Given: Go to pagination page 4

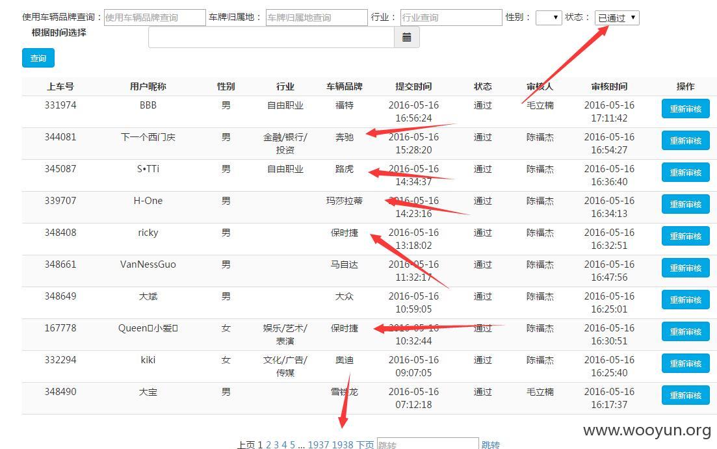Looking at the screenshot, I should tap(285, 444).
